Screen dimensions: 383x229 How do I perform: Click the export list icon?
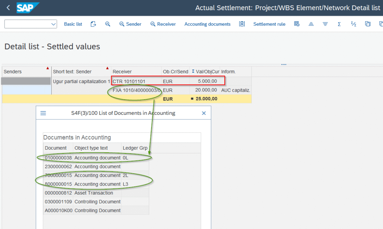[94, 24]
